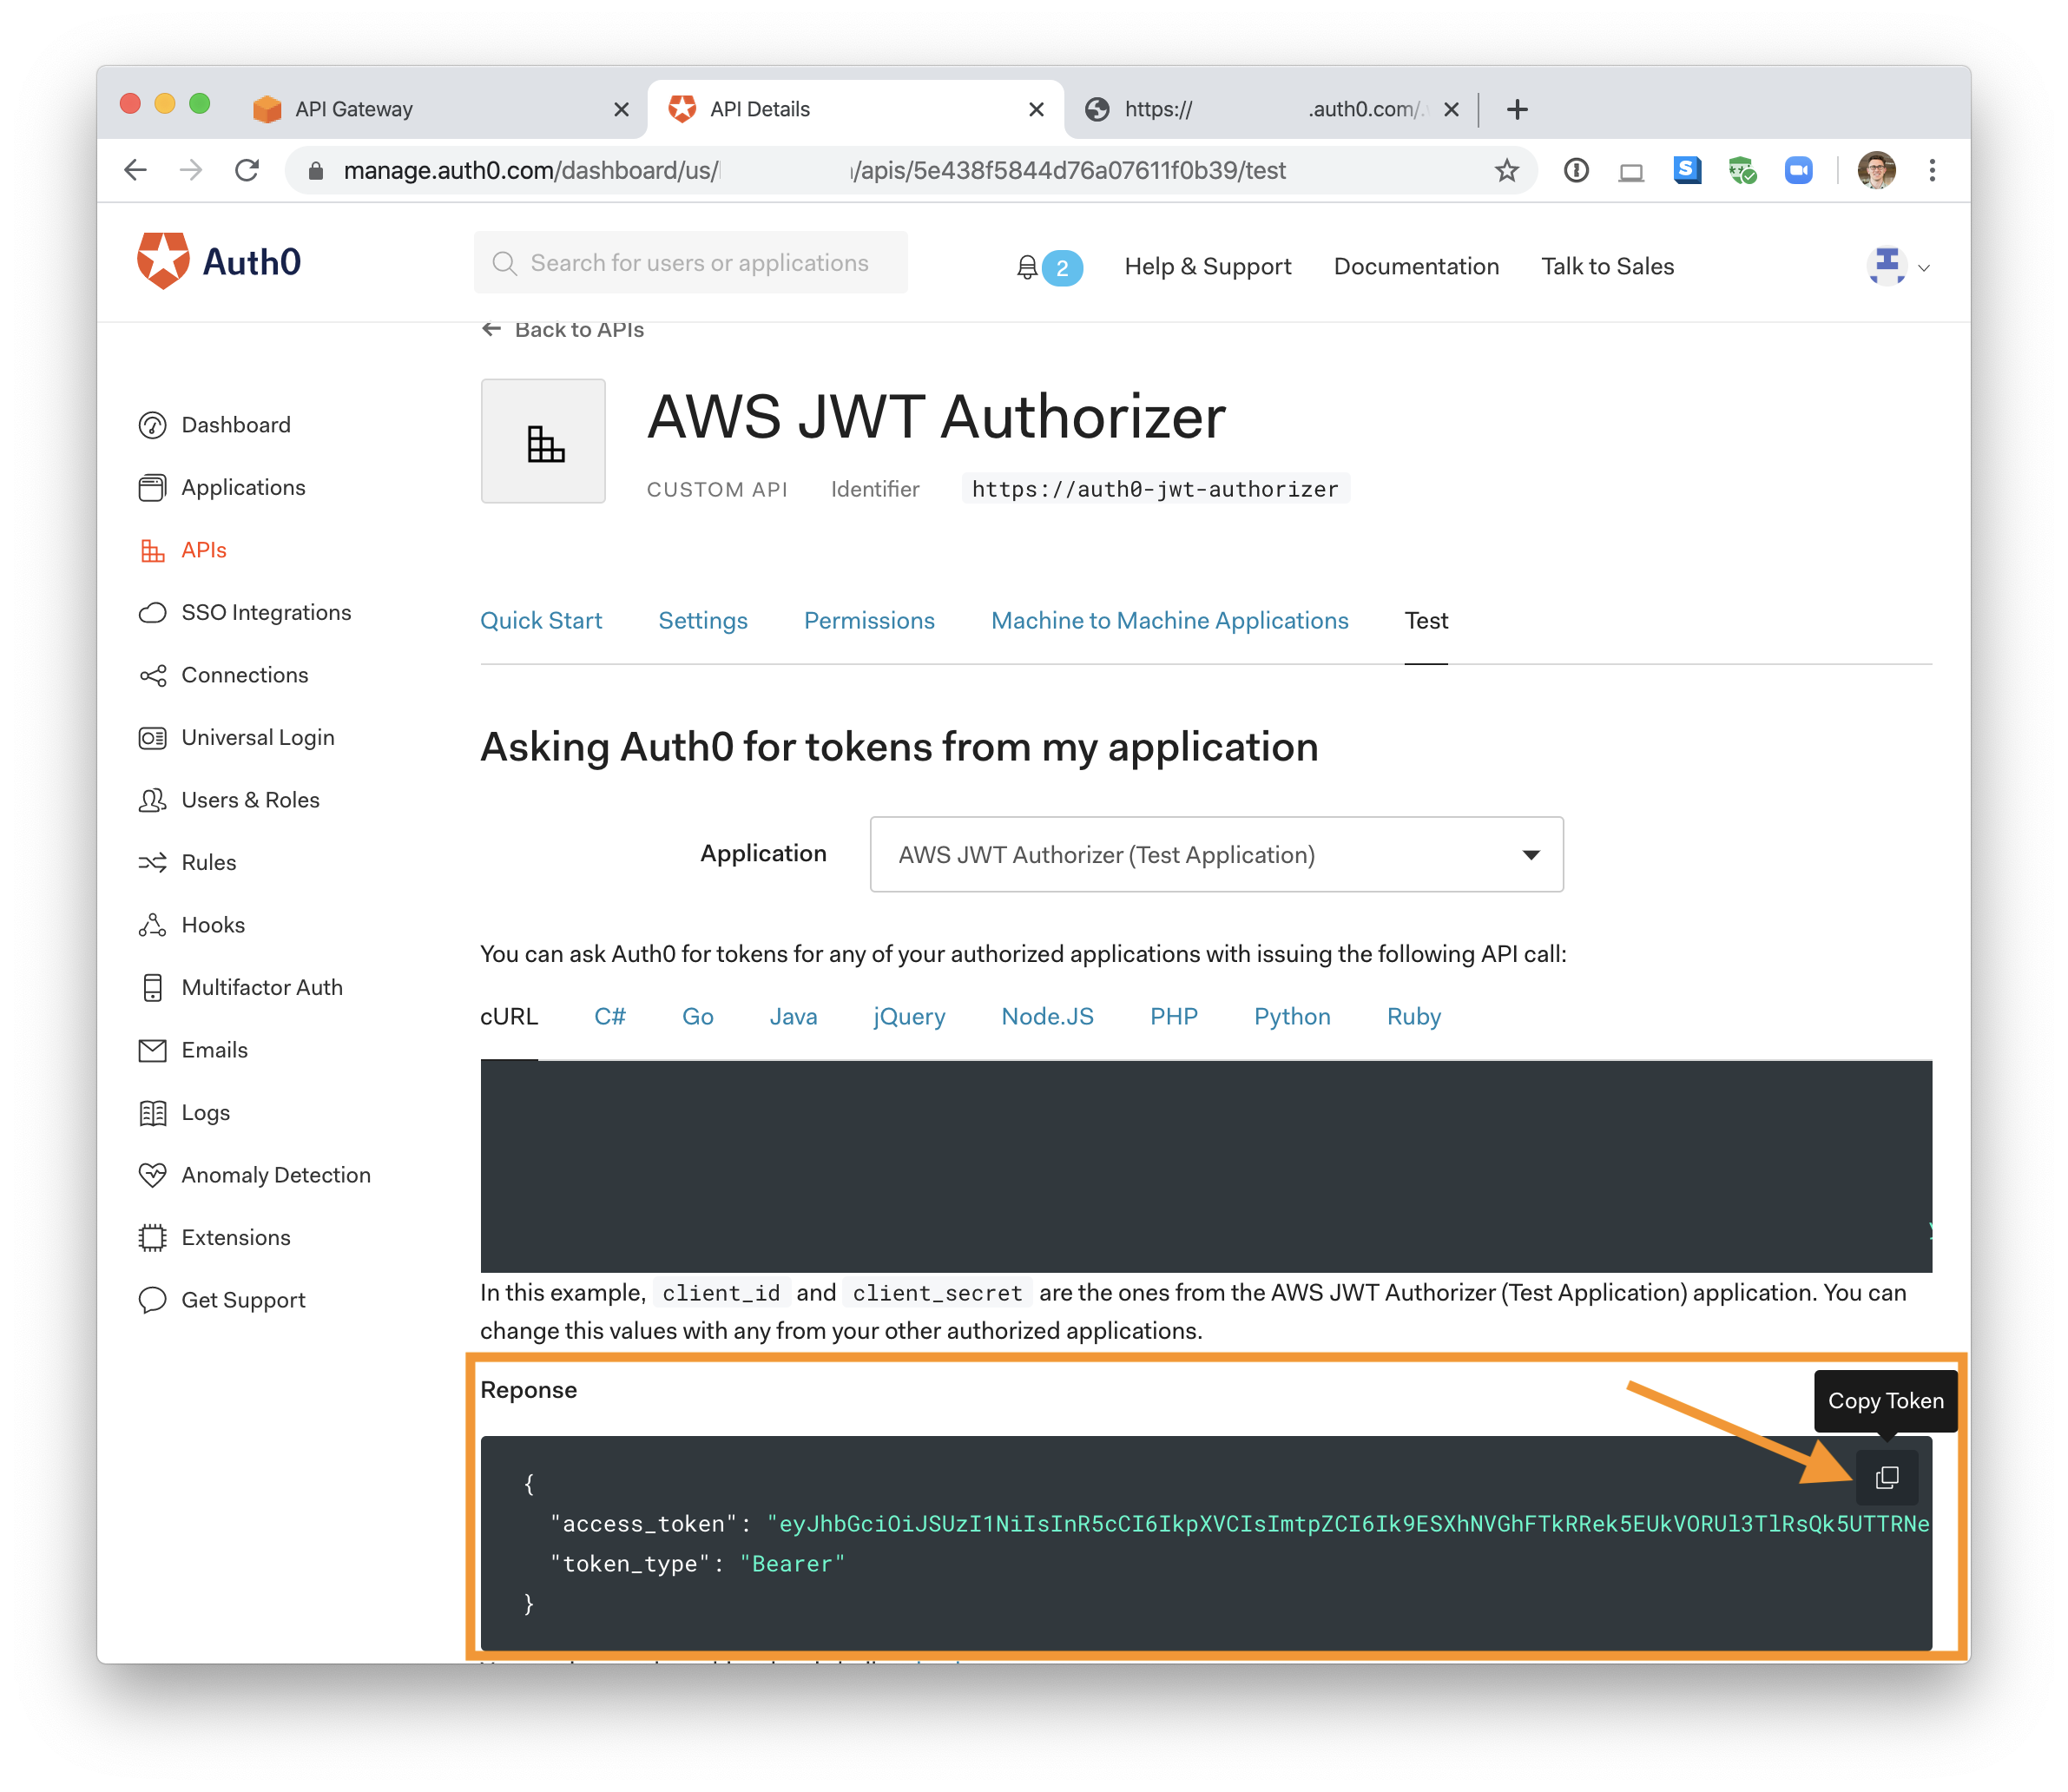This screenshot has height=1792, width=2068.
Task: Open tenant account dropdown chevron
Action: point(1923,268)
